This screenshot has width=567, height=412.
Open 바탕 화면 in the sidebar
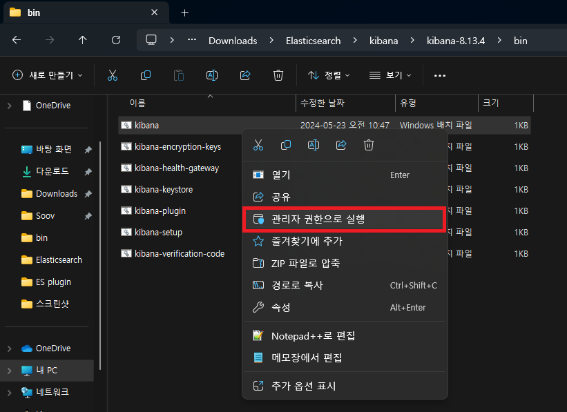(53, 149)
